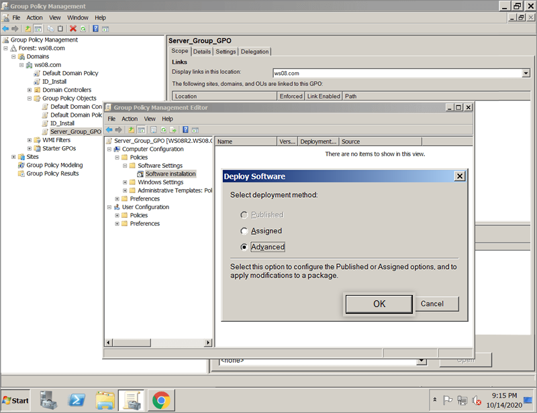The width and height of the screenshot is (537, 413).
Task: Open the Display links location dropdown
Action: pyautogui.click(x=526, y=73)
